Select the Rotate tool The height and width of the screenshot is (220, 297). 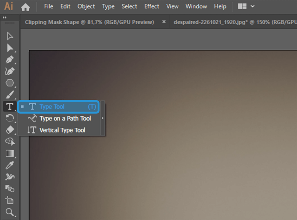point(10,118)
